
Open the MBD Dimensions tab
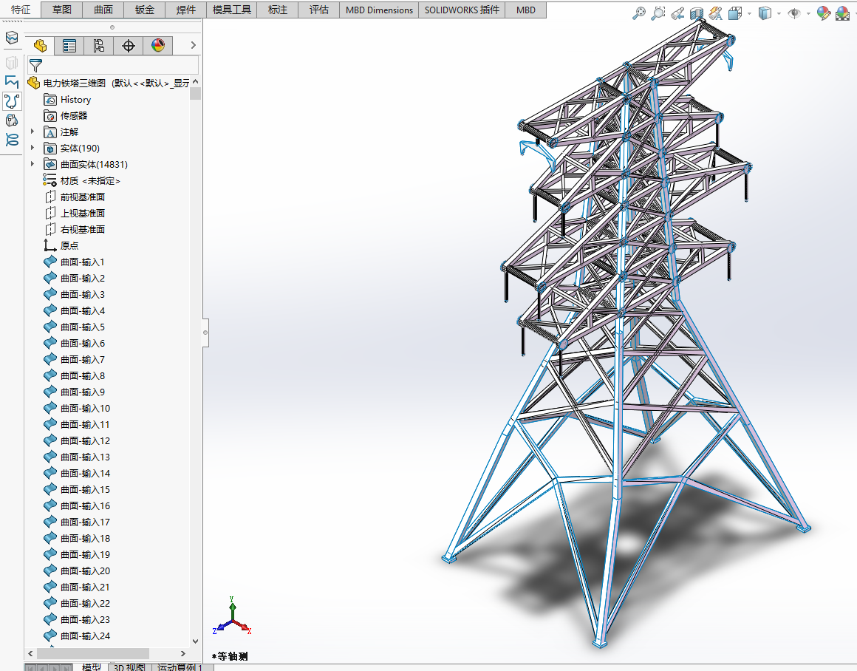click(379, 10)
